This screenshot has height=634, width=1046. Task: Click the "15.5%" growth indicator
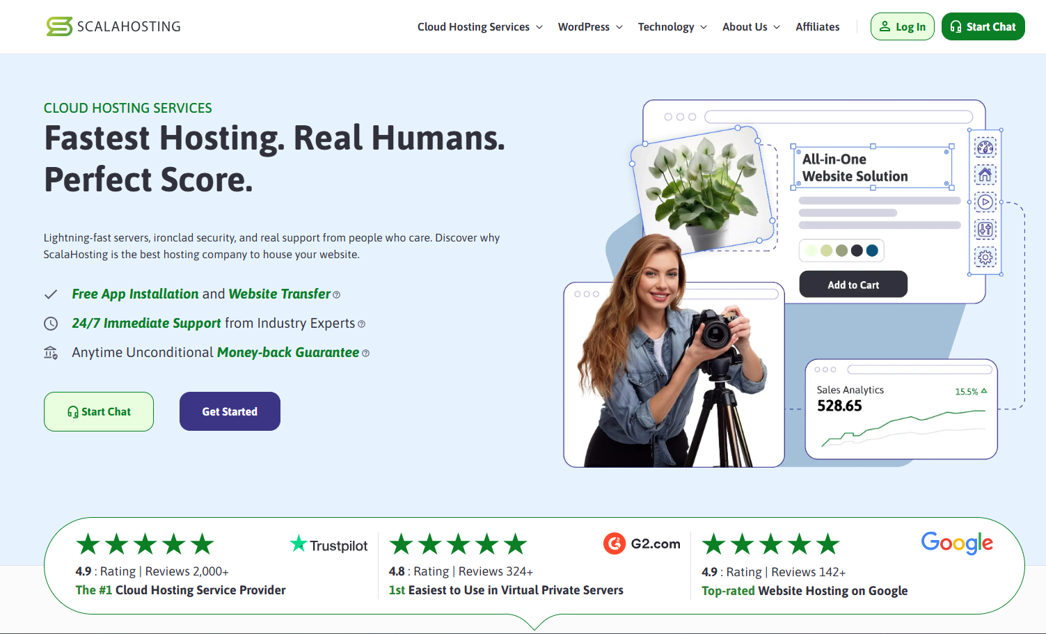971,392
